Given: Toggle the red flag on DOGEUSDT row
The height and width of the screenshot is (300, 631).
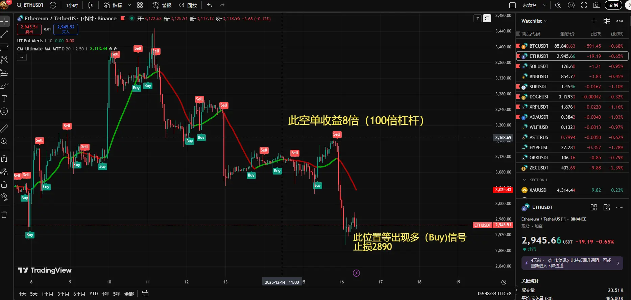Looking at the screenshot, I should 518,97.
